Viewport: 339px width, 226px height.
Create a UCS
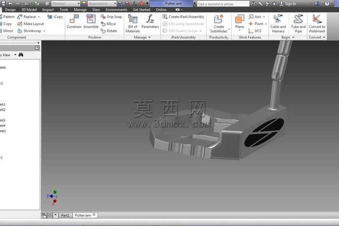pyautogui.click(x=255, y=31)
